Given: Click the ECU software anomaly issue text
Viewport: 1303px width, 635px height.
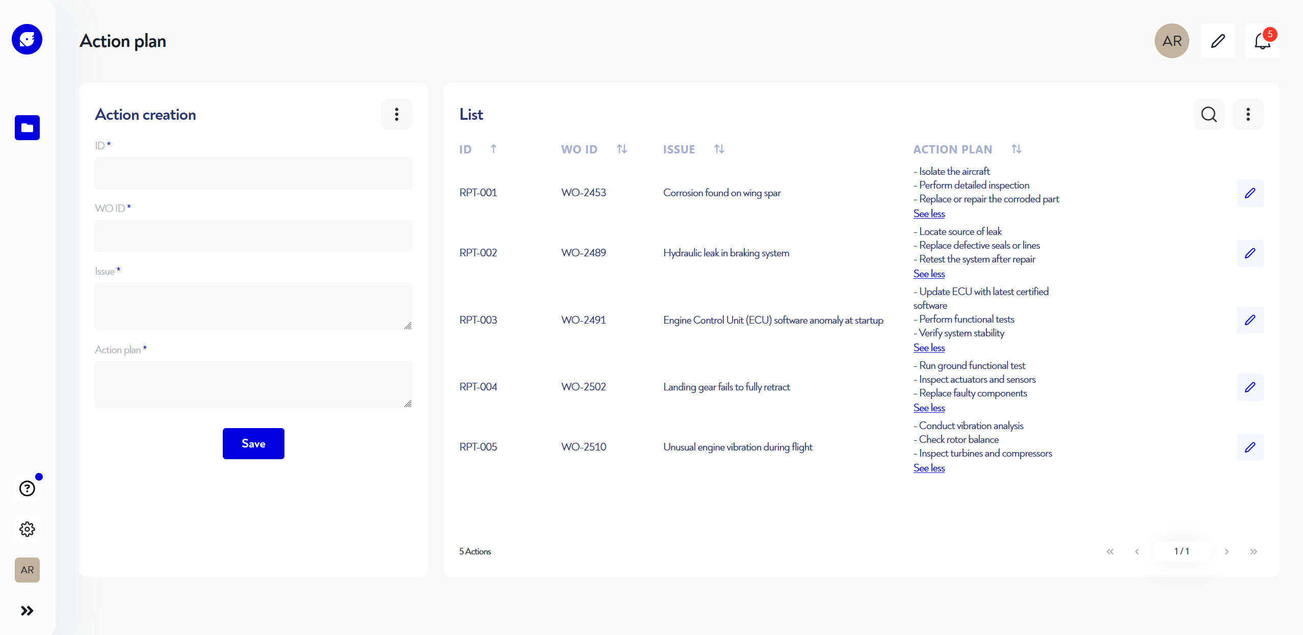Looking at the screenshot, I should point(773,320).
